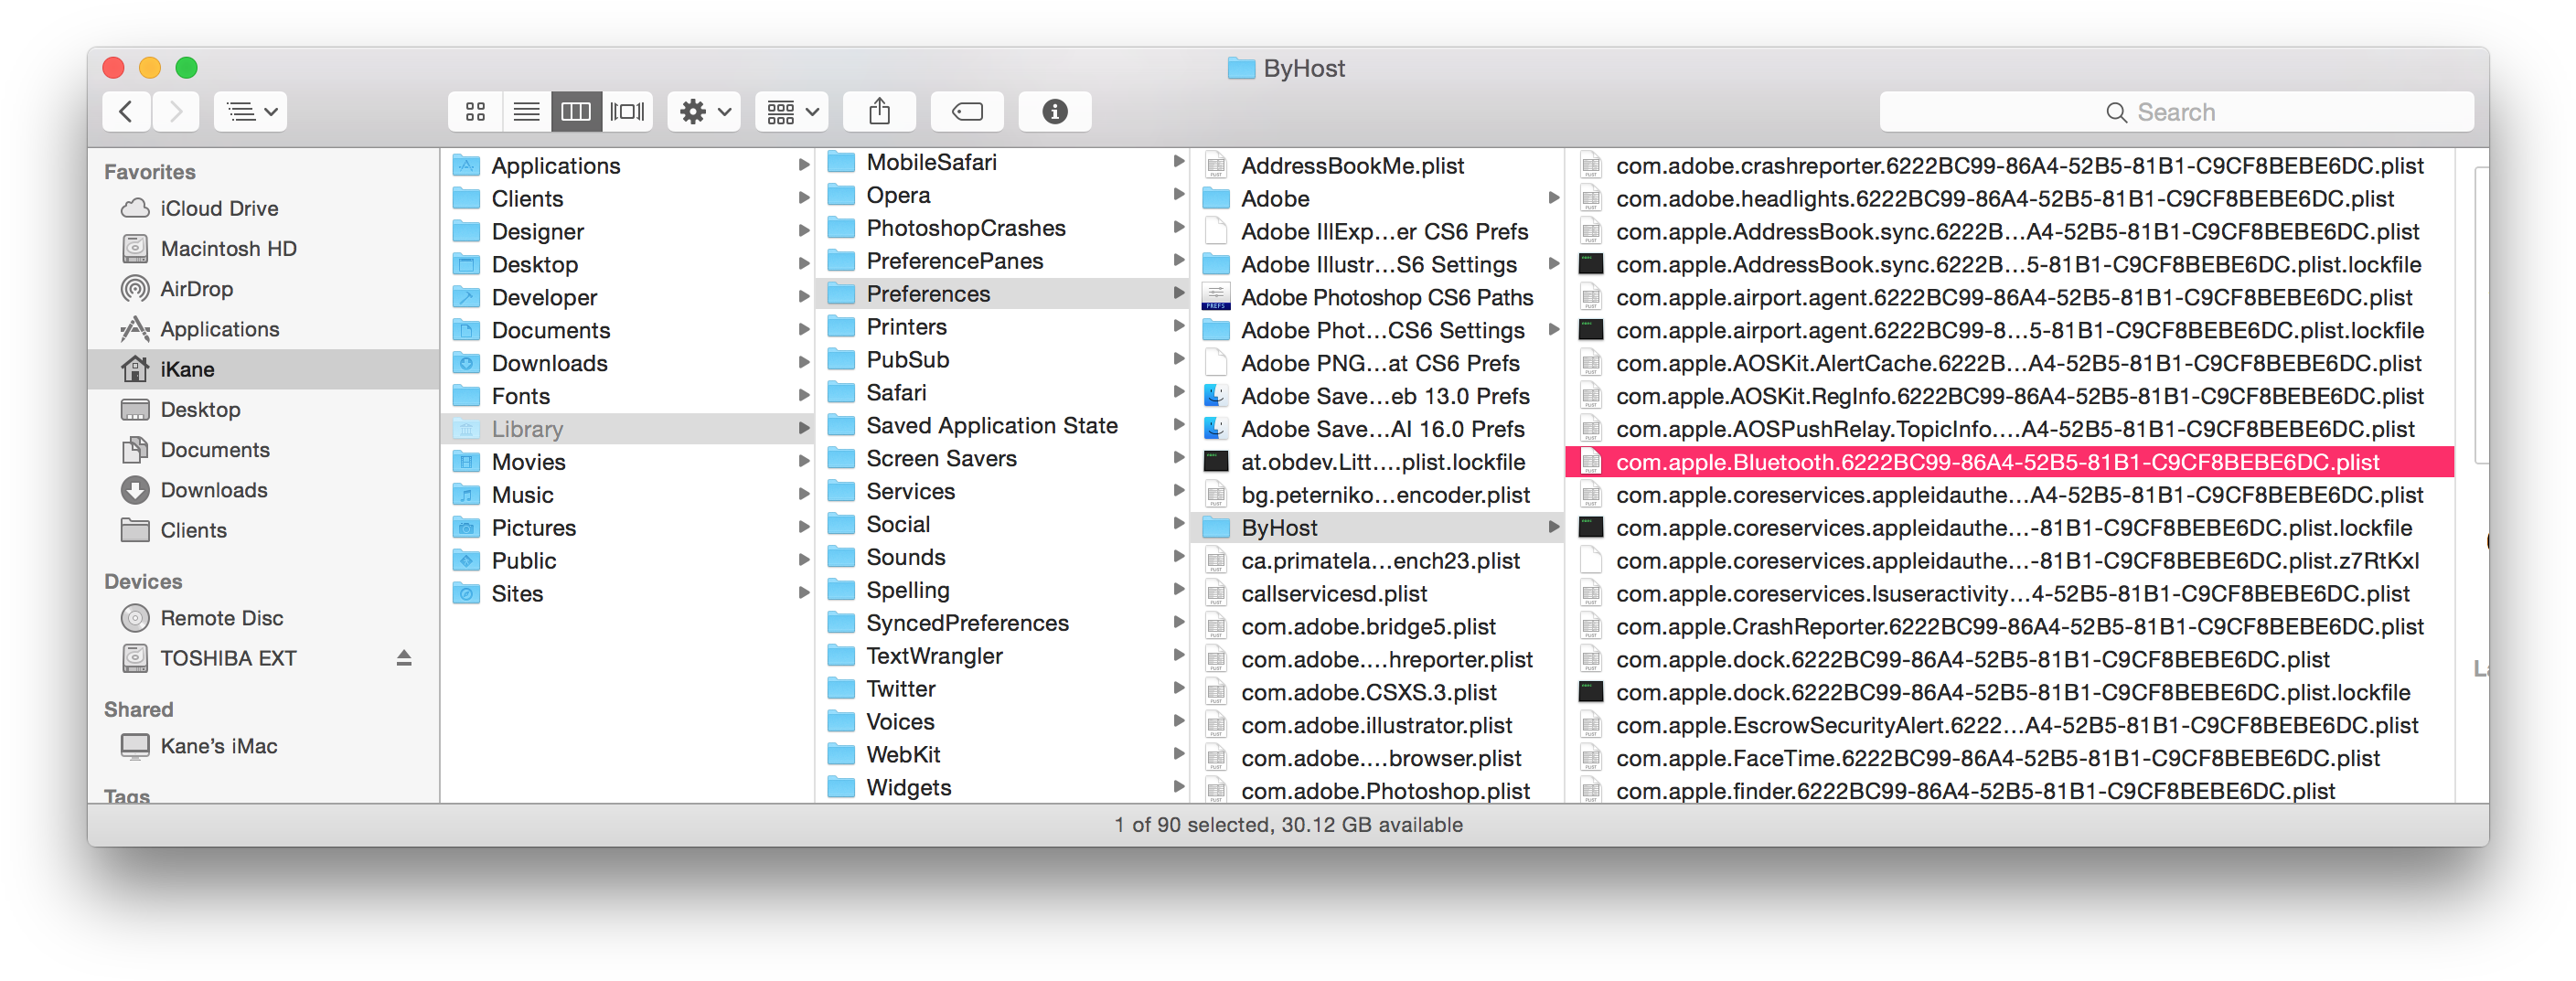Select callservicesd.plist file
Image resolution: width=2576 pixels, height=981 pixels.
[x=1378, y=593]
